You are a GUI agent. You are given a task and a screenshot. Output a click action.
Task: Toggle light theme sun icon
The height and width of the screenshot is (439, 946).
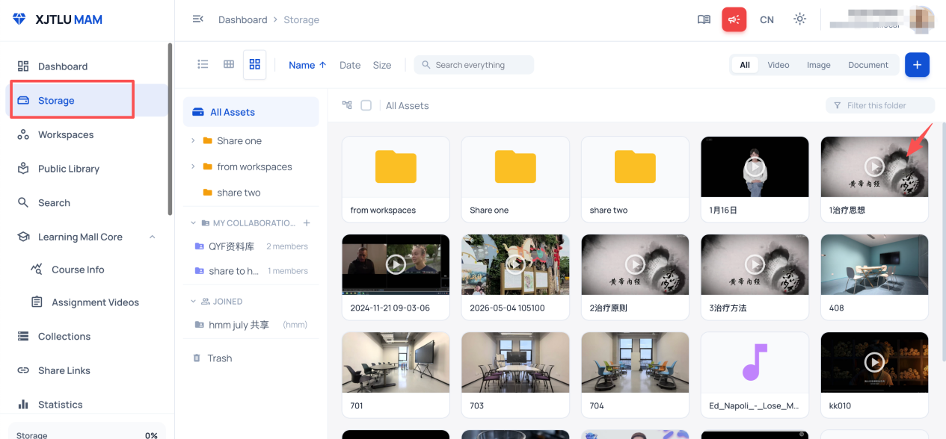click(x=800, y=19)
